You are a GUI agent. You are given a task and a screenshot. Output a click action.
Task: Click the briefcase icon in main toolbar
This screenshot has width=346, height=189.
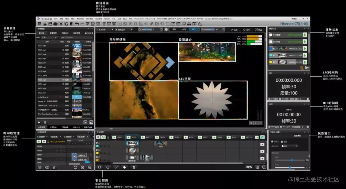pyautogui.click(x=56, y=24)
